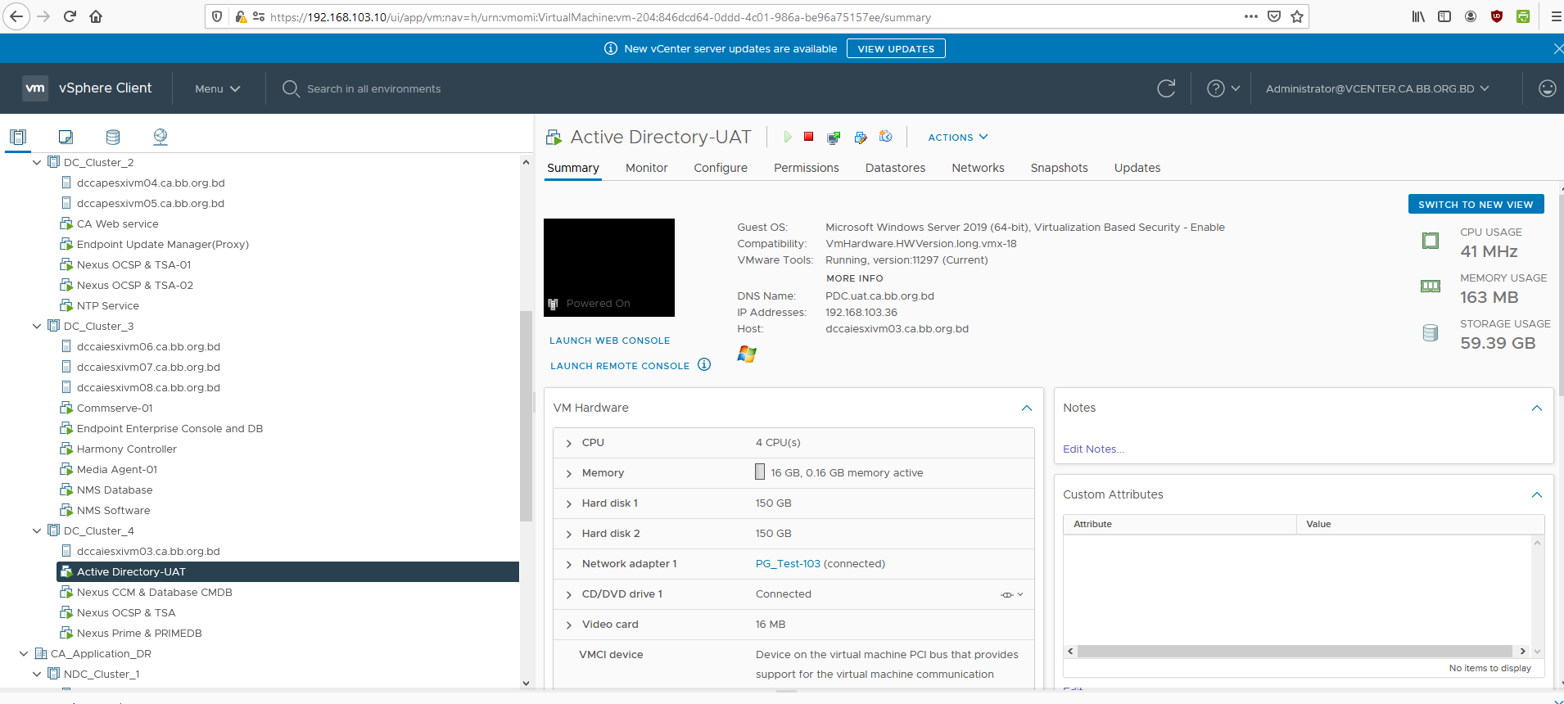Switch to the Storage view icon

113,137
